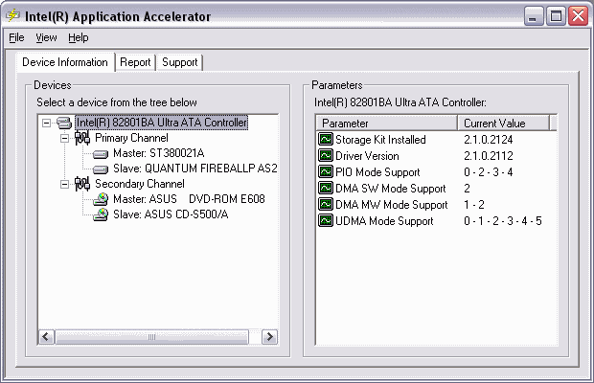This screenshot has width=594, height=383.
Task: Click the icon next to DMA SW Mode Support
Action: [x=326, y=188]
